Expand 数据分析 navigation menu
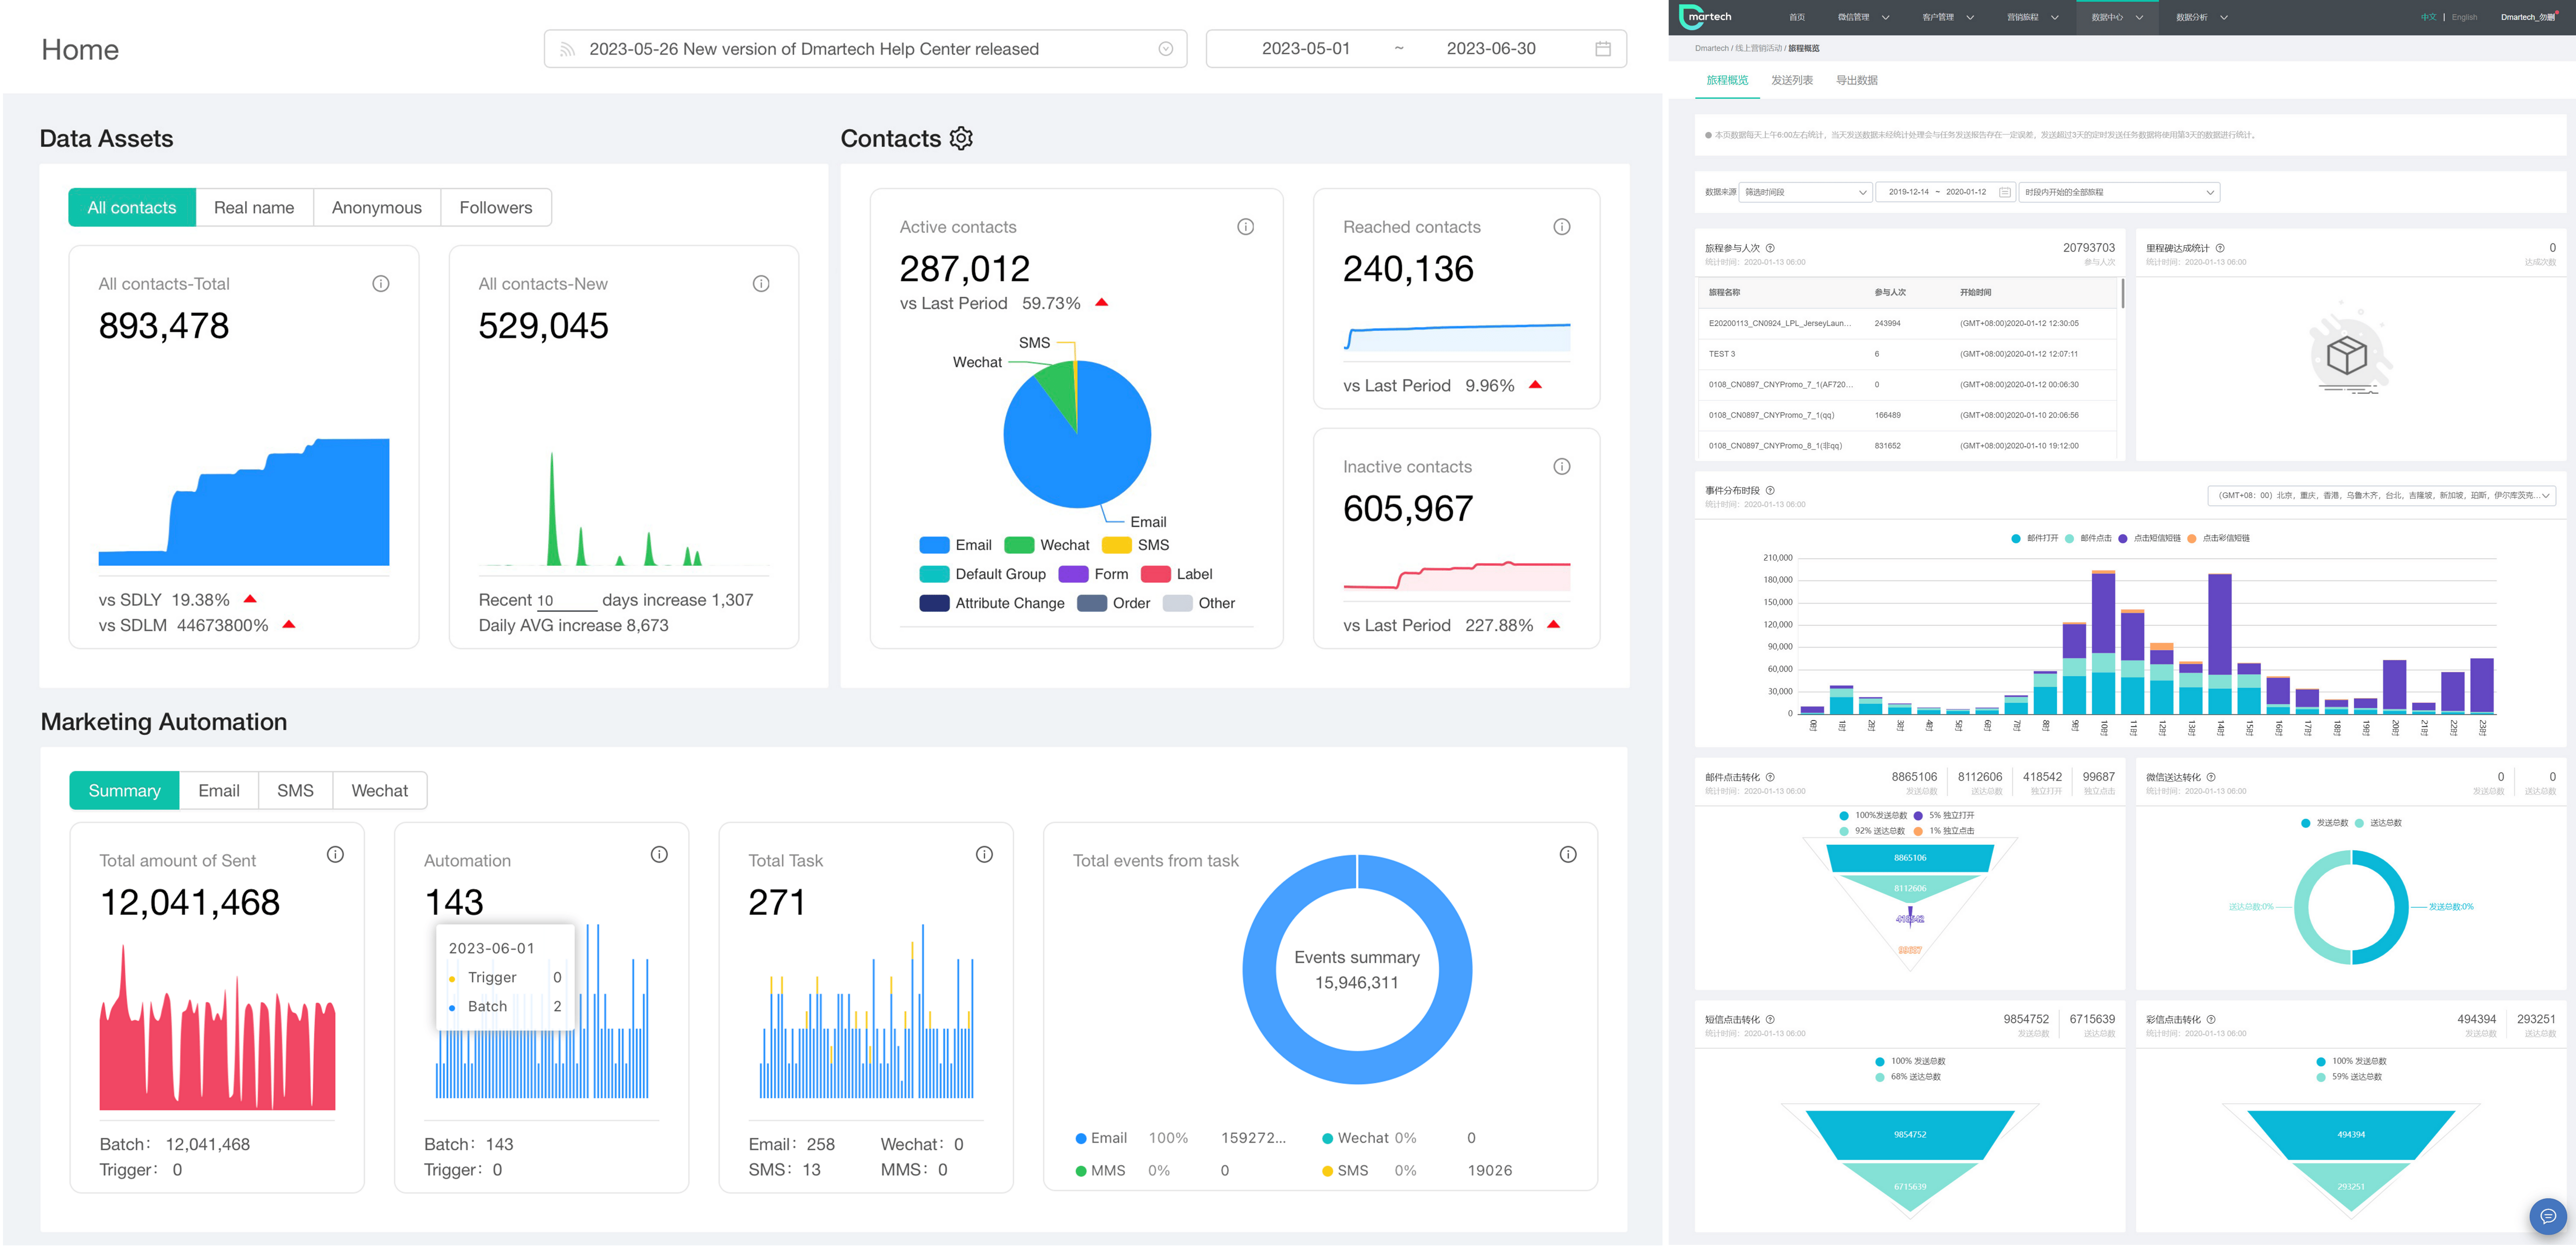Viewport: 2576px width, 1247px height. [x=2202, y=17]
